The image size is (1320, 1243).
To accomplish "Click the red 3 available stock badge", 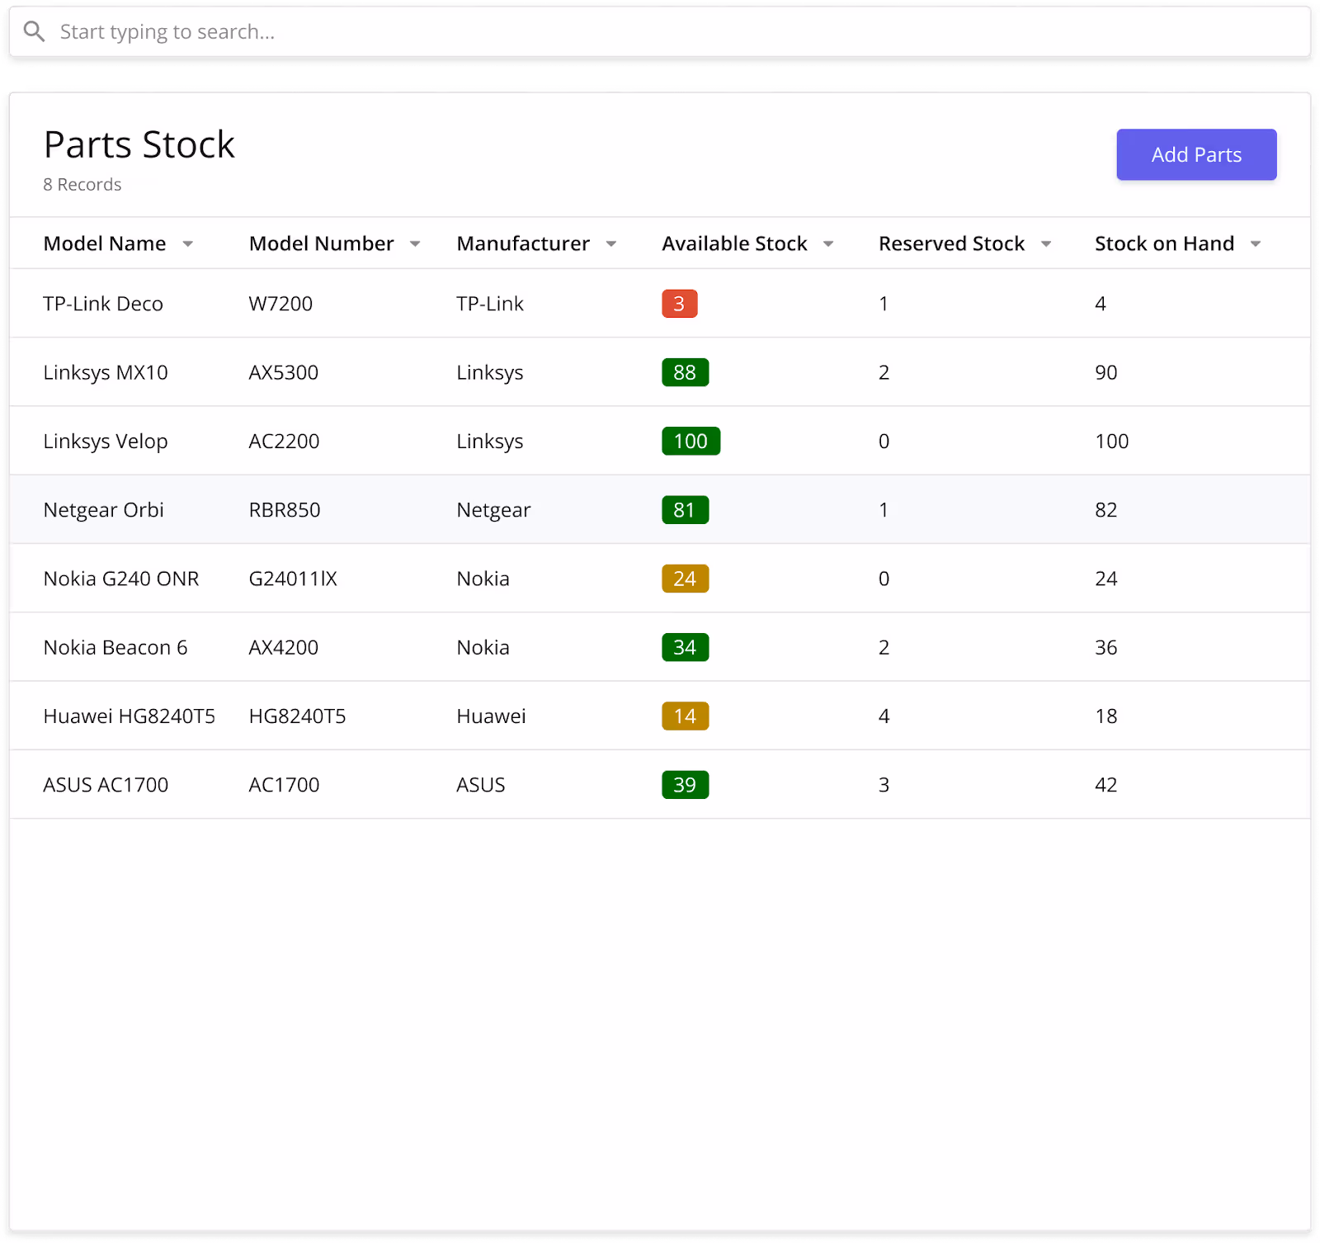I will tap(679, 304).
